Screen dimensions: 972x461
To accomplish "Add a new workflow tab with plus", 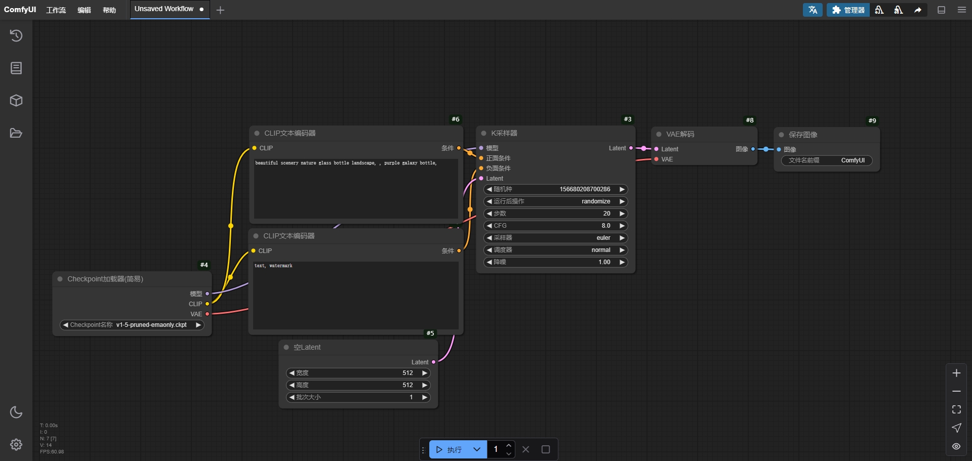I will tap(220, 10).
